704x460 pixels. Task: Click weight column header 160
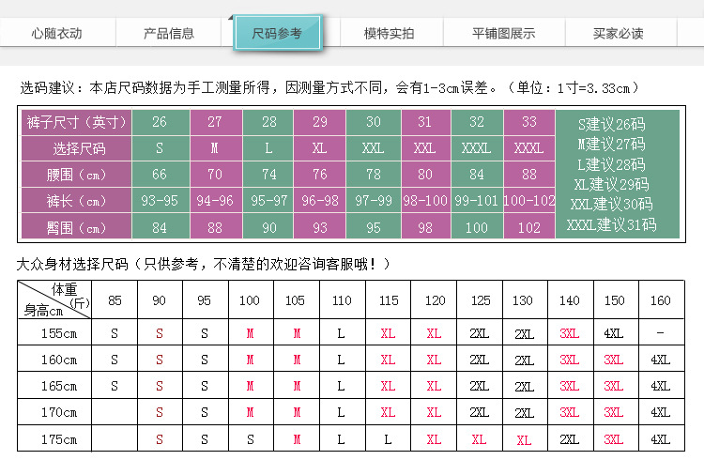pyautogui.click(x=661, y=300)
